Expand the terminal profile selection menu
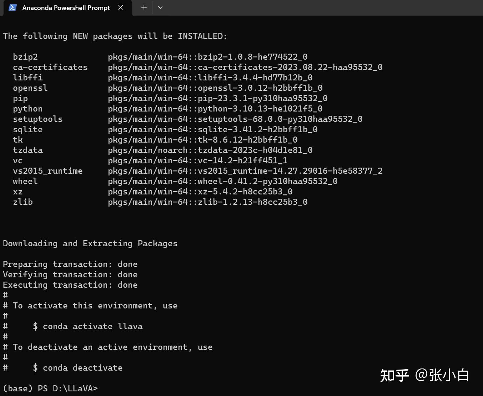This screenshot has width=483, height=396. tap(160, 7)
